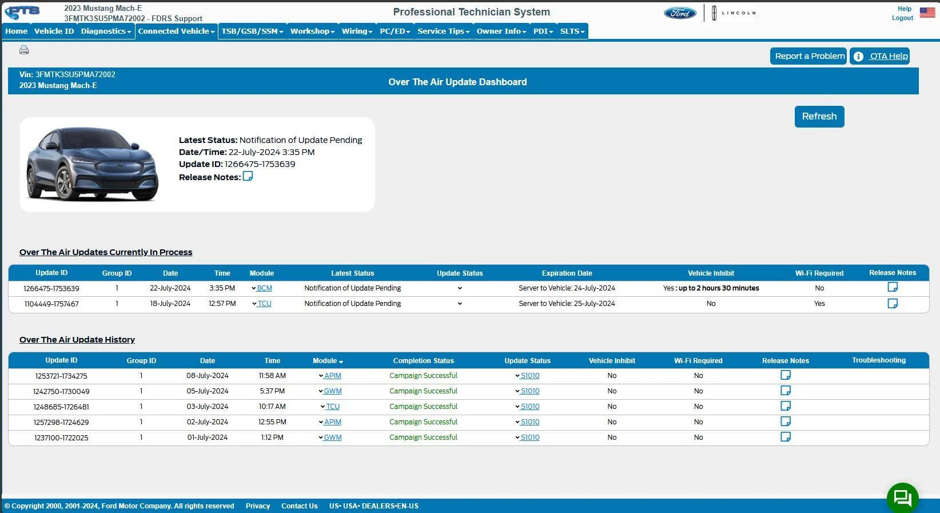Open the BCM module link

(264, 288)
